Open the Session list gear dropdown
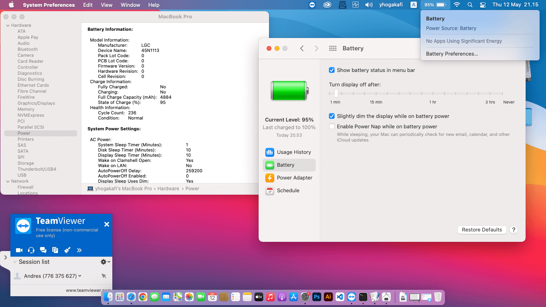 coord(105,262)
